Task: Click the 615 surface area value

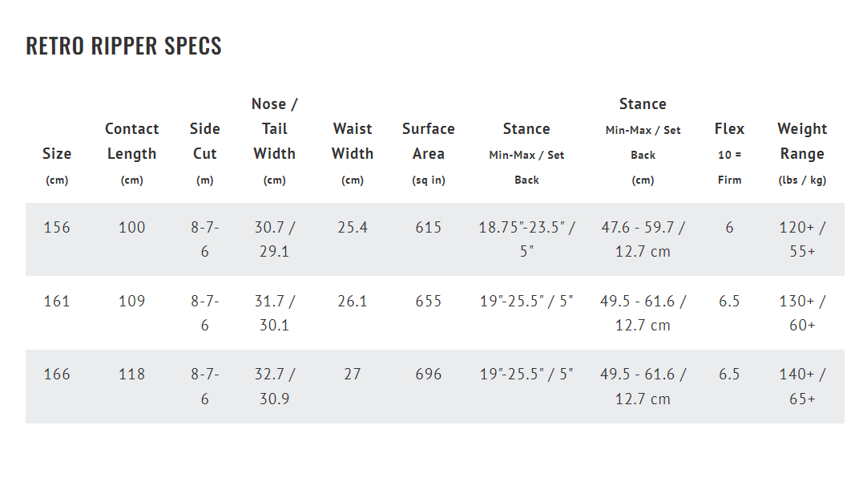Action: pos(429,228)
